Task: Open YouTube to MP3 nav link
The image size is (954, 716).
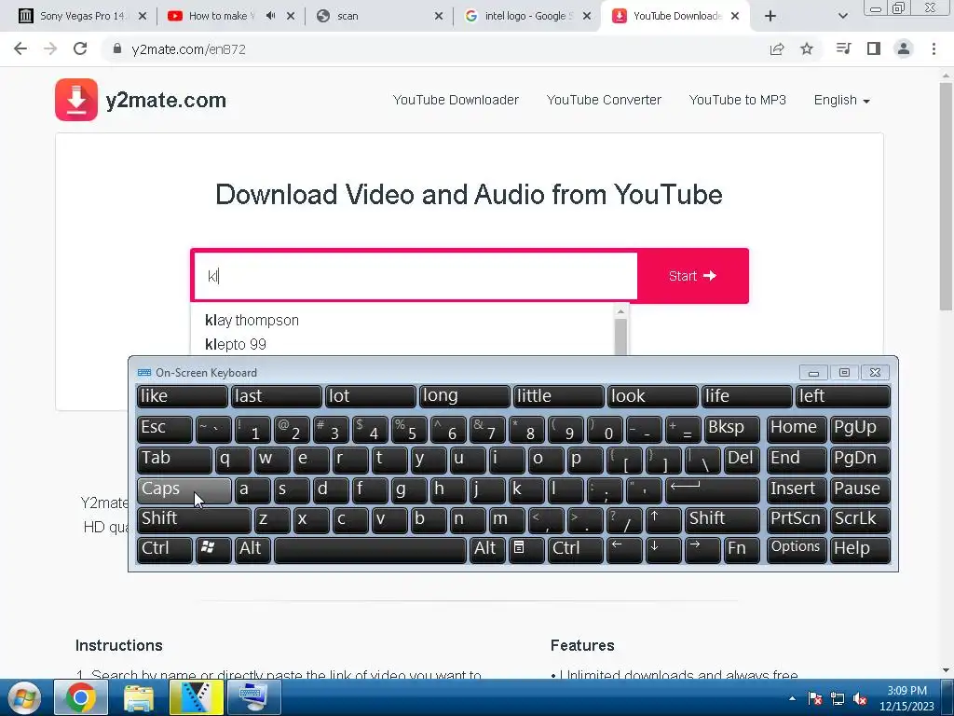Action: click(x=738, y=100)
